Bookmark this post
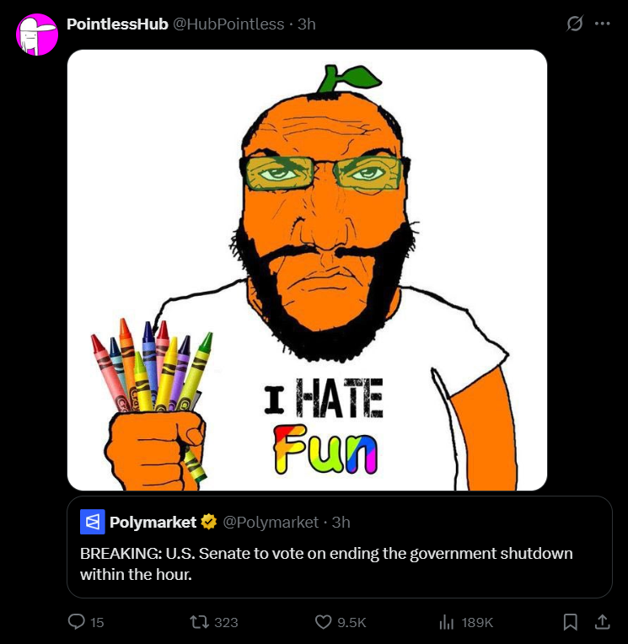This screenshot has width=628, height=644. tap(571, 622)
